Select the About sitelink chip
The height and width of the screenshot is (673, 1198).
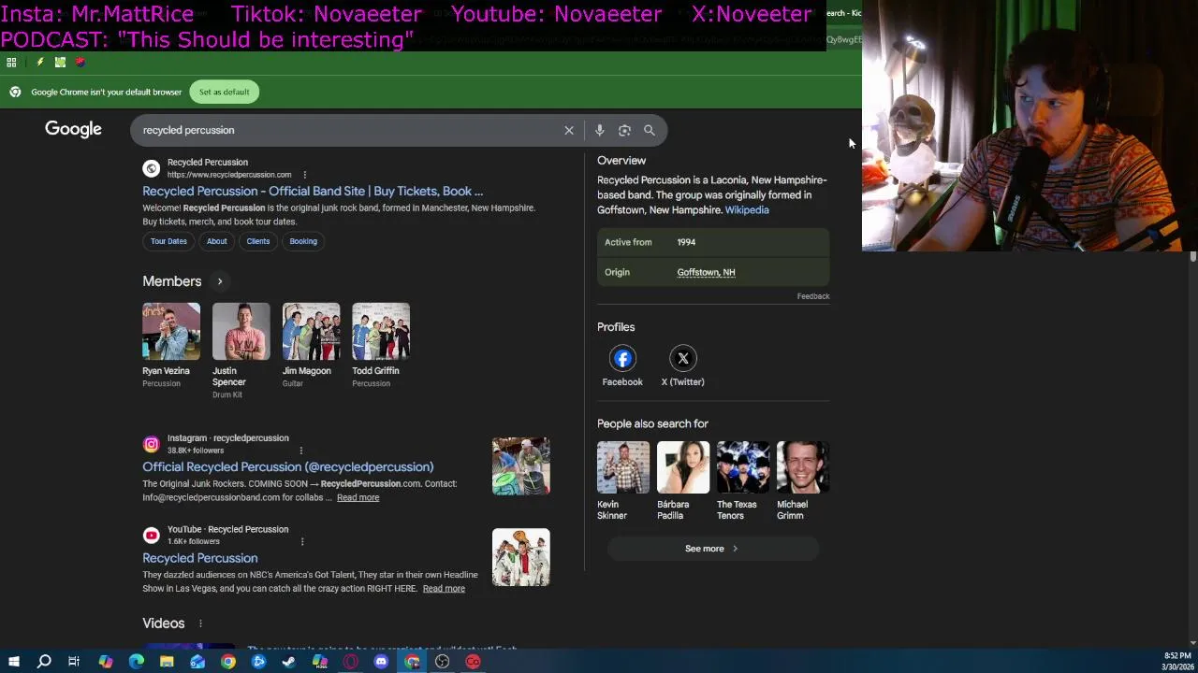[217, 241]
